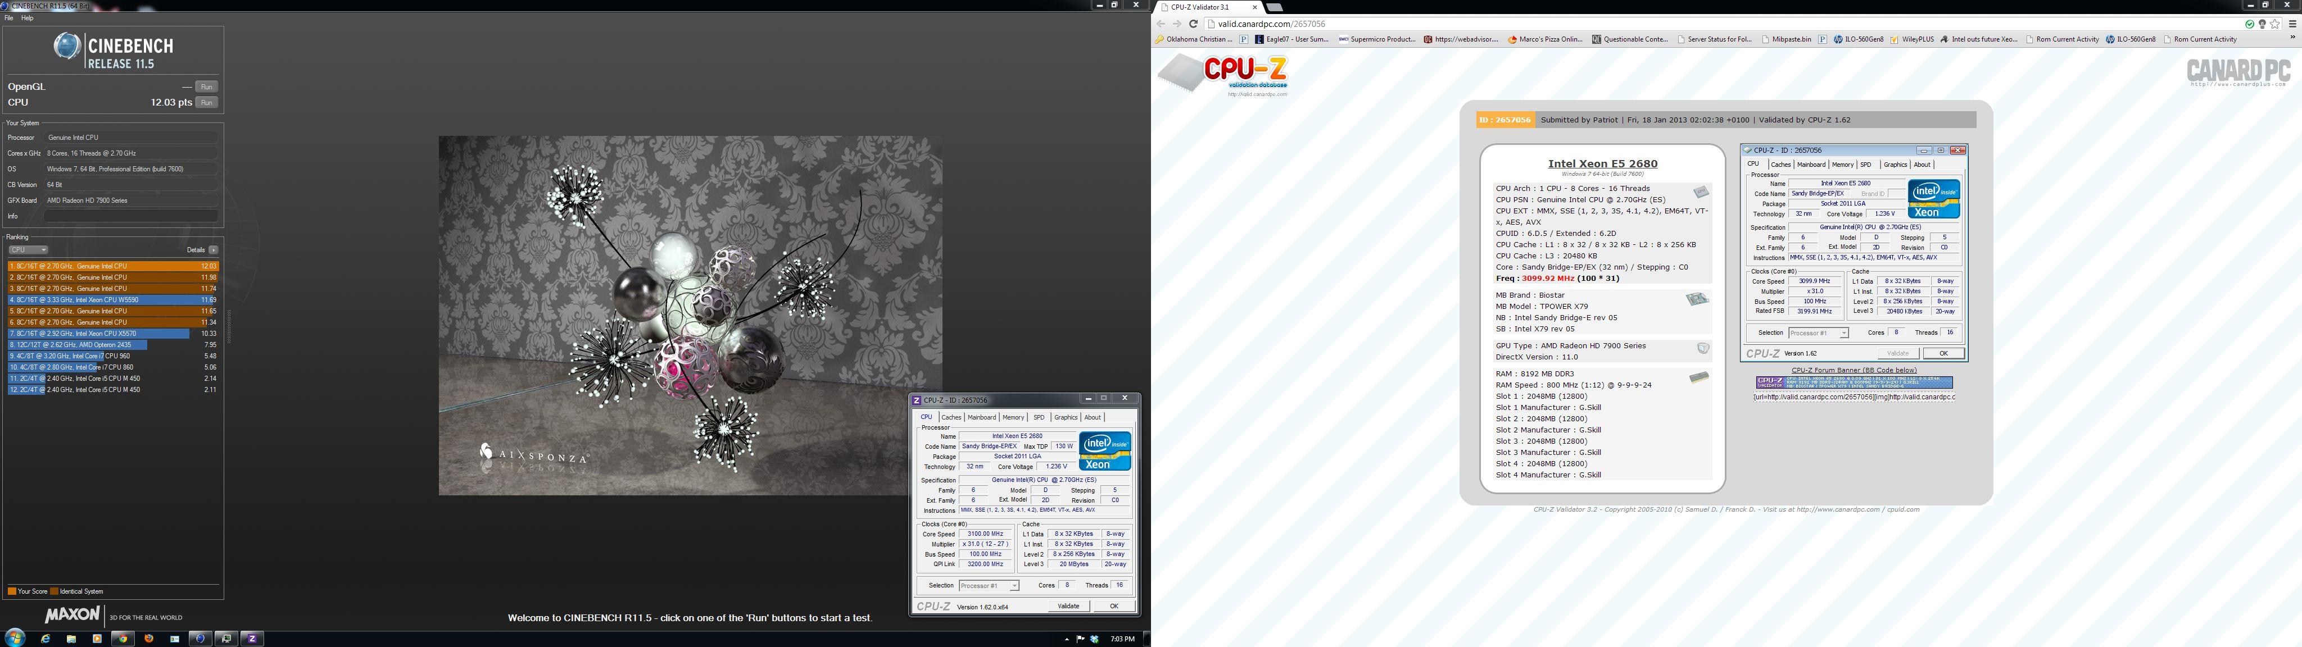Click the Info field in Cinebench
Image resolution: width=2302 pixels, height=647 pixels.
click(130, 216)
